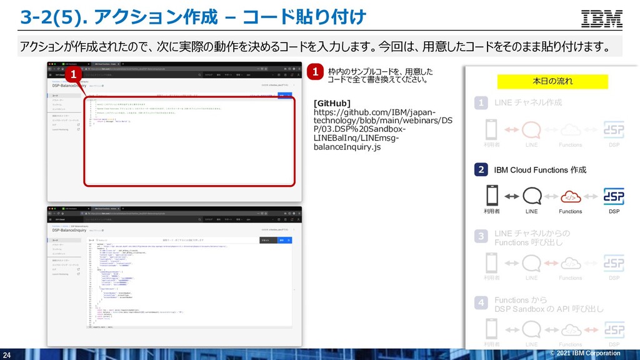
Task: Click the faded DSP logo in step 1
Action: coord(614,130)
